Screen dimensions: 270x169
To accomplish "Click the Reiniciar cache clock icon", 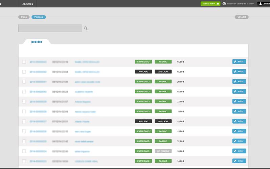I will (224, 4).
